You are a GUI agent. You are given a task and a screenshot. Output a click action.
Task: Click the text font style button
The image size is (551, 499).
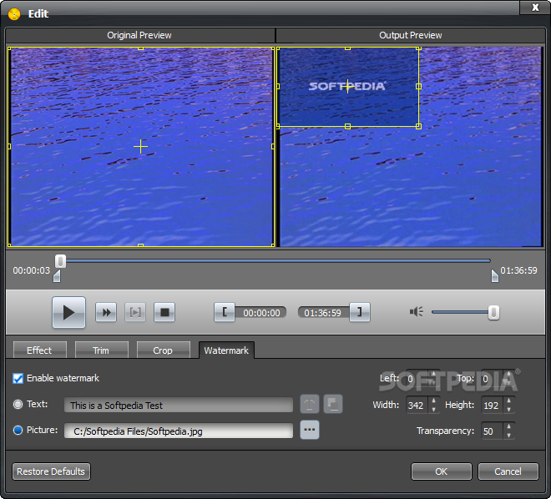pyautogui.click(x=310, y=404)
